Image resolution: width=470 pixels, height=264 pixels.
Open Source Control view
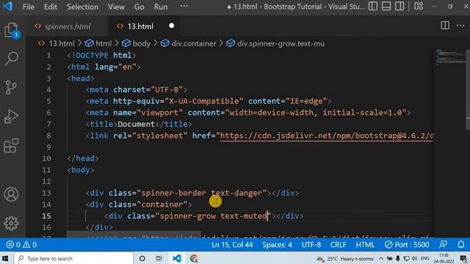click(12, 87)
